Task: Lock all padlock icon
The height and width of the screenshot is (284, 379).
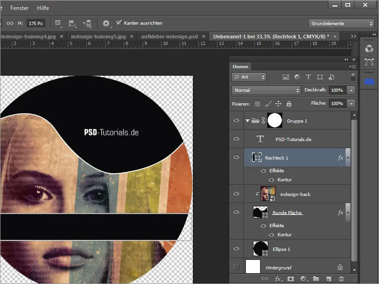Action: pyautogui.click(x=289, y=104)
